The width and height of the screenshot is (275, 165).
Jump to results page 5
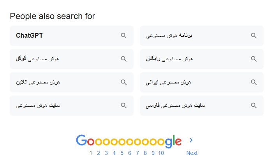pos(122,153)
